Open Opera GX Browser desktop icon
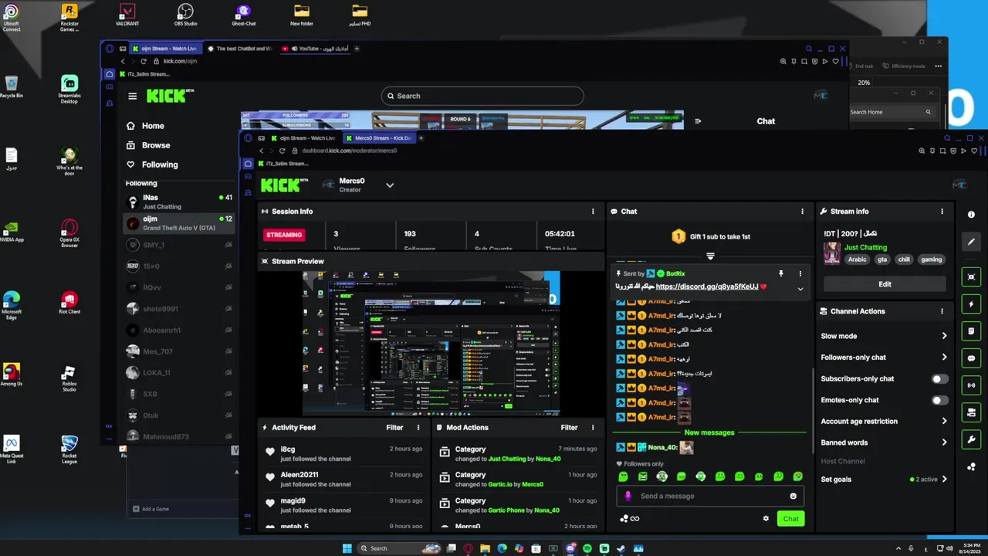This screenshot has width=988, height=556. [69, 234]
